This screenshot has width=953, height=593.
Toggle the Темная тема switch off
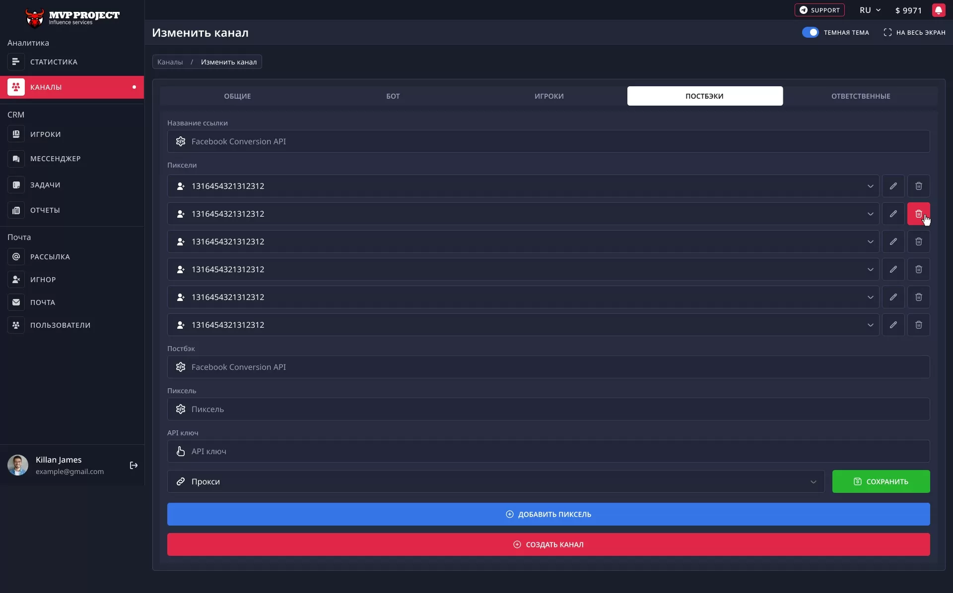tap(810, 32)
